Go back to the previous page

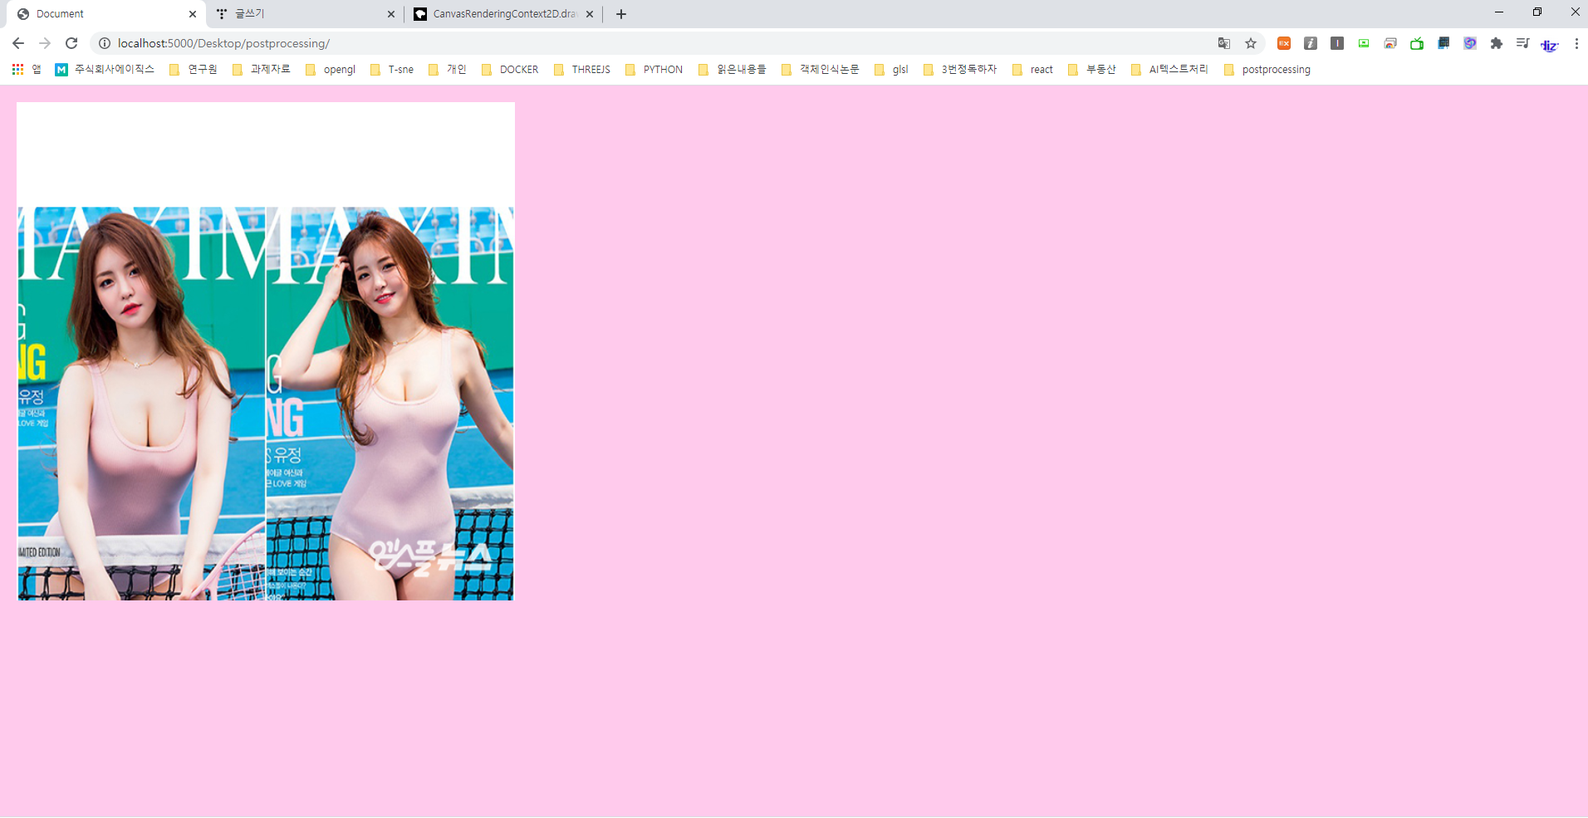tap(18, 43)
